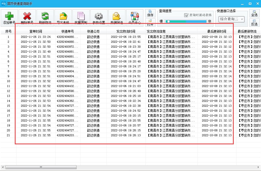Toggle 查询时滚动表格 checkbox
Screen dimensions: 261x171
point(186,15)
